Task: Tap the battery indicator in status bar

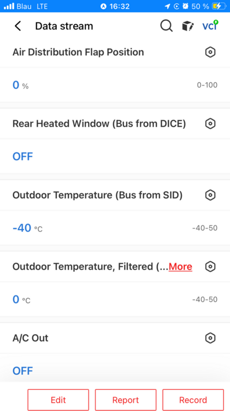Action: [x=219, y=6]
